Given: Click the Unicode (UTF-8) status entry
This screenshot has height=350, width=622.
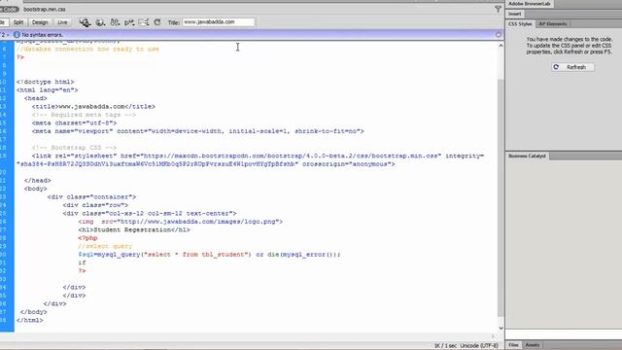Looking at the screenshot, I should pyautogui.click(x=479, y=346).
